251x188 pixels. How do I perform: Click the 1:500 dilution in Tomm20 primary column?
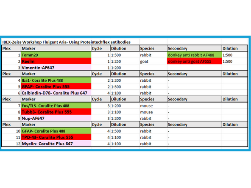[x=125, y=55]
